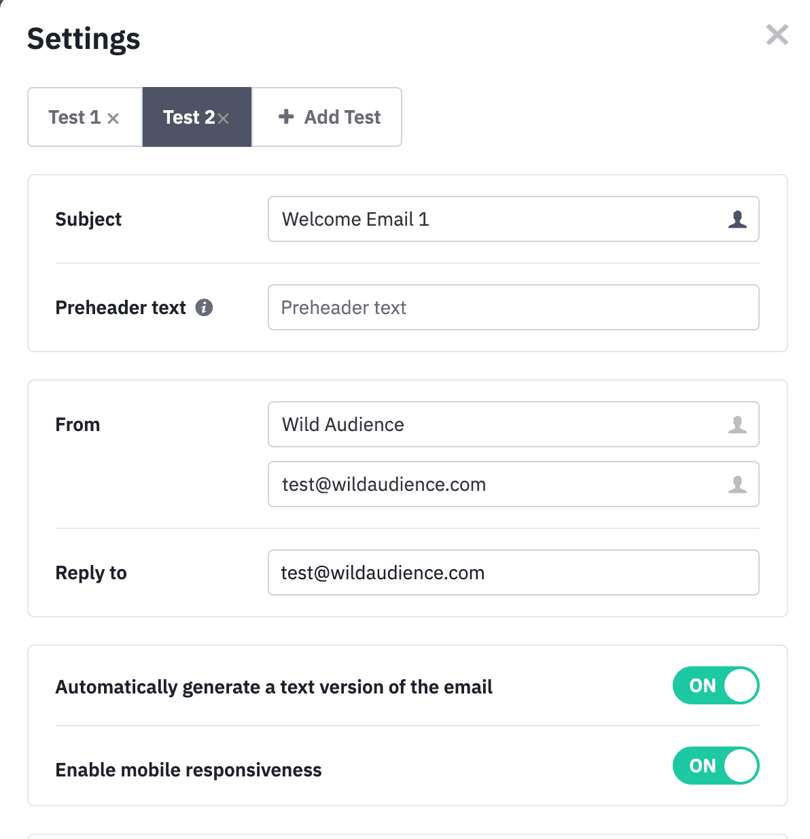Click personalization icon in From email field
This screenshot has width=810, height=839.
coord(737,484)
